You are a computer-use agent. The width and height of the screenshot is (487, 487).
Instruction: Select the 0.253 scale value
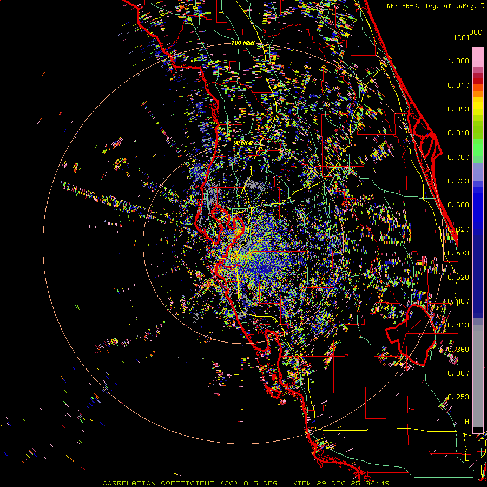coord(458,397)
